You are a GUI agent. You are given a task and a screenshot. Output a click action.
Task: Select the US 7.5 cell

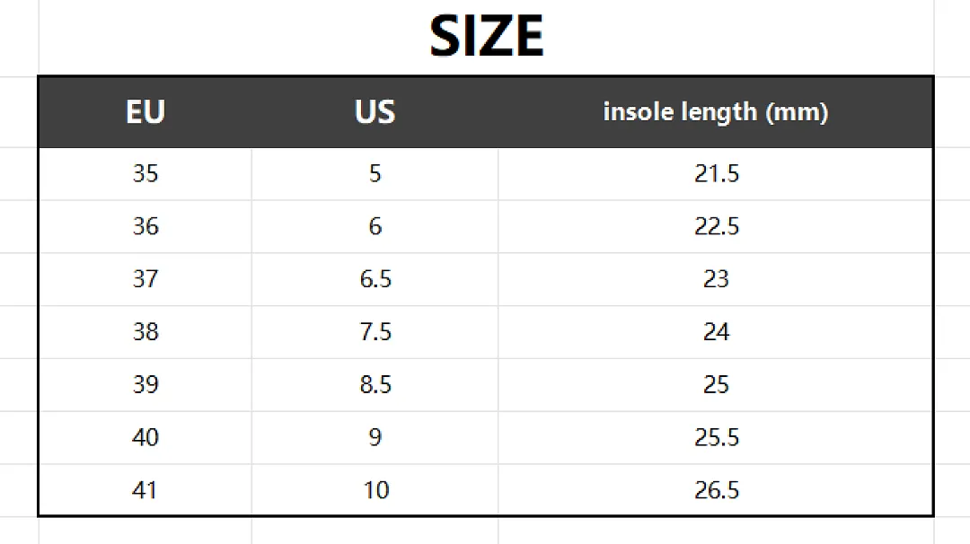click(375, 332)
